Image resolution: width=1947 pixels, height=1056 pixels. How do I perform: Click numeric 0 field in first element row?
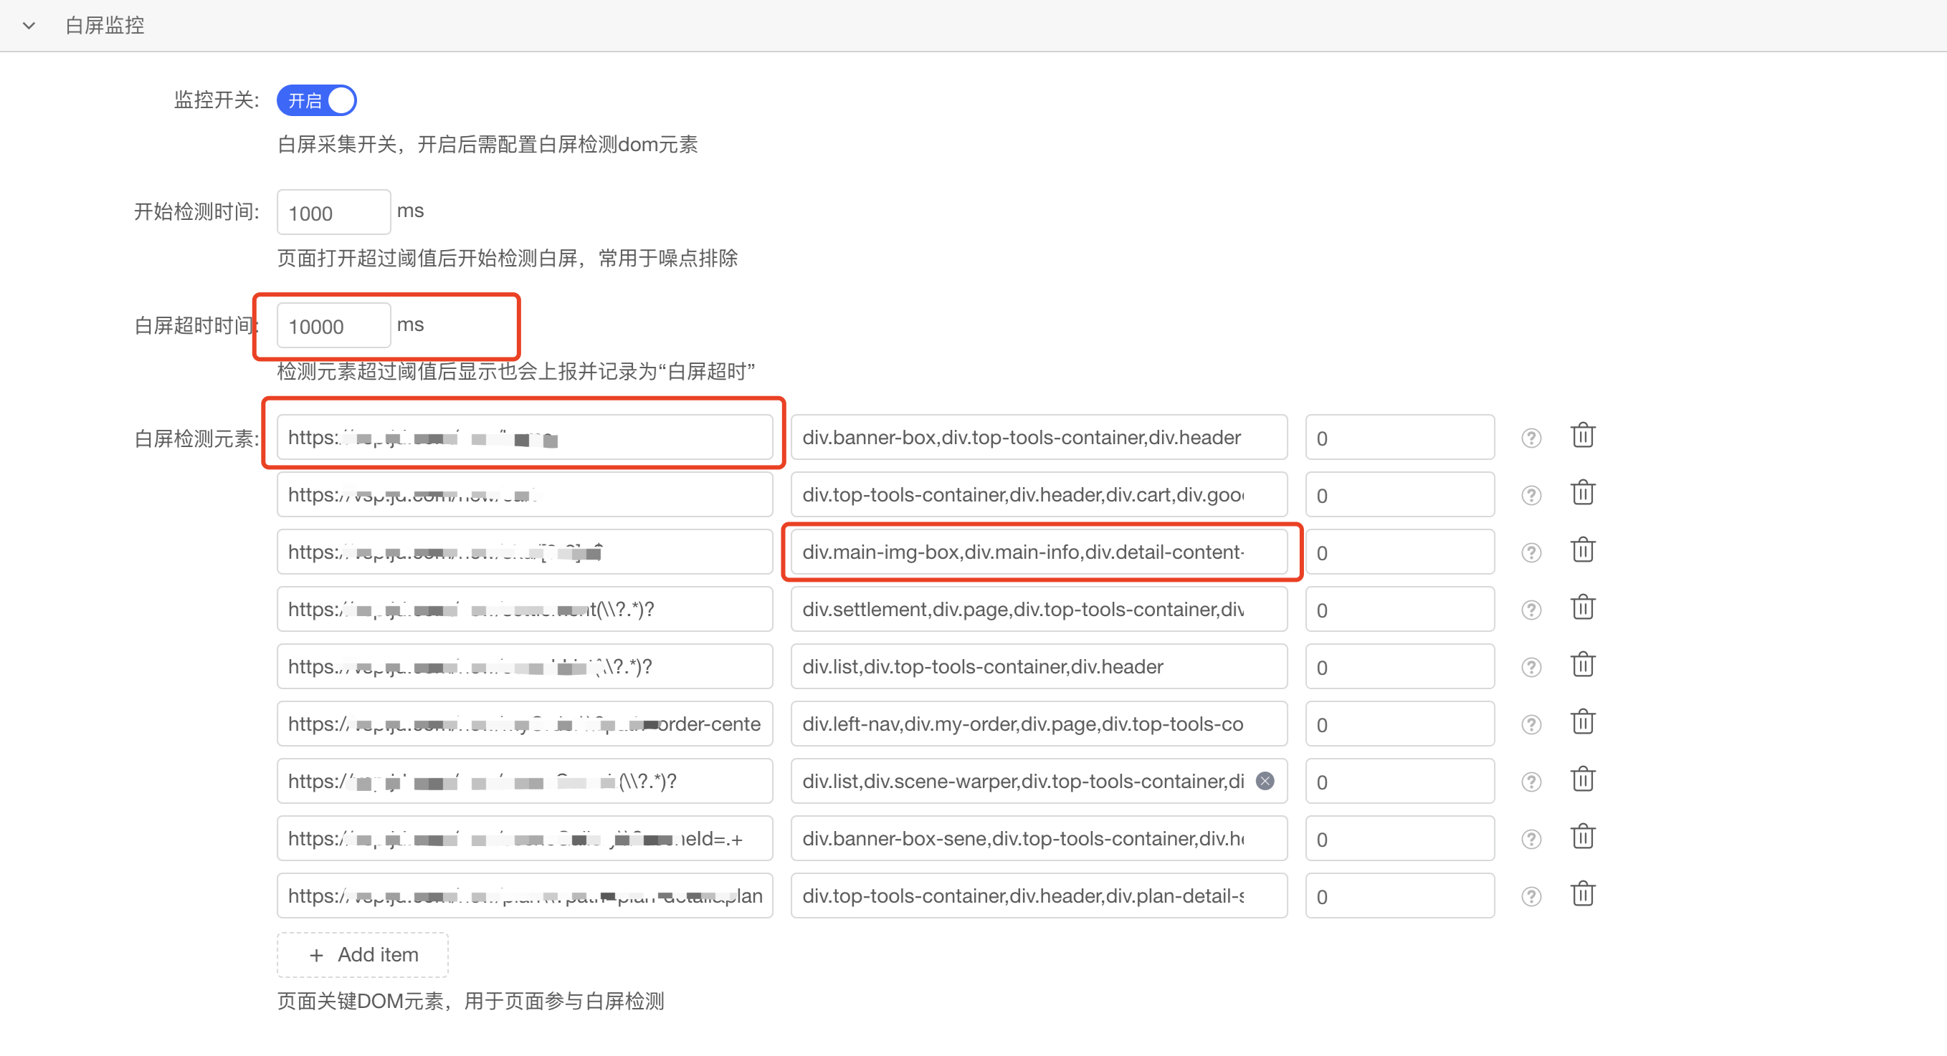1399,438
